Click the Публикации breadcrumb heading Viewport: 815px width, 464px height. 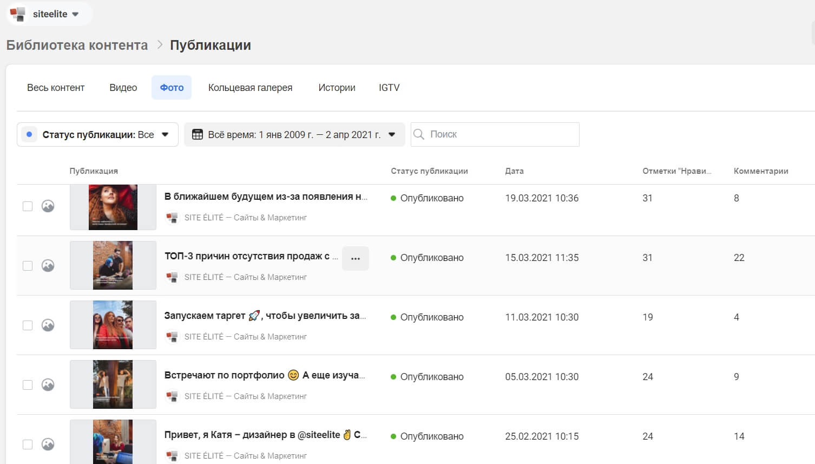pos(211,45)
